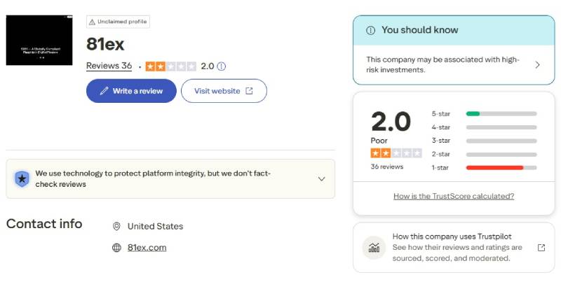
Task: Click the large 2.0 TrustScore number
Action: click(x=391, y=122)
